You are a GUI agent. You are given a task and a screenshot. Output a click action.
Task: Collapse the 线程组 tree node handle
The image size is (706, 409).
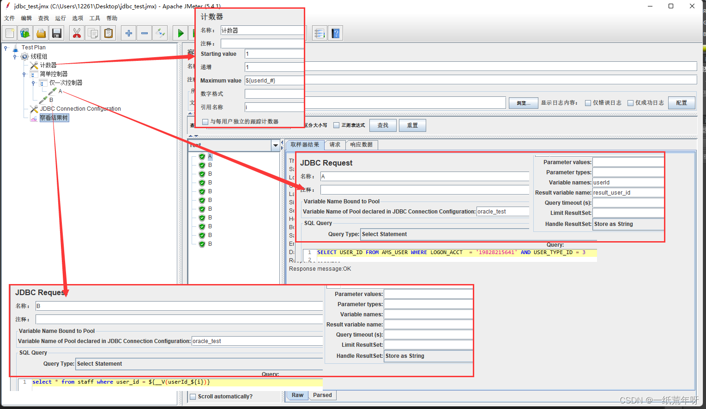click(x=15, y=56)
